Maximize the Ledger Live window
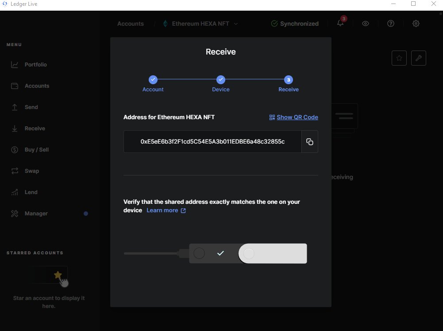 point(413,4)
